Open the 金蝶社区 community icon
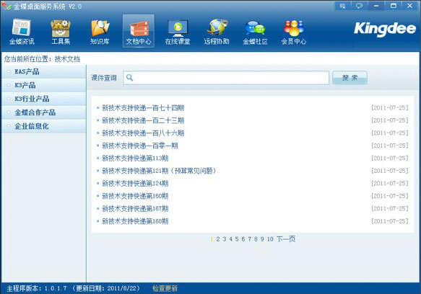 click(255, 32)
